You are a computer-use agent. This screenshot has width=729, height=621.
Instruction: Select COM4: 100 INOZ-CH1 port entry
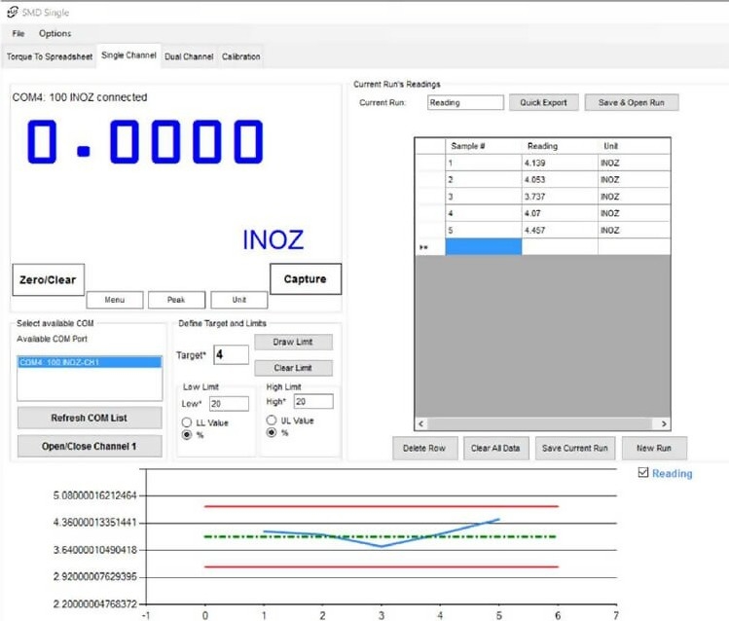coord(89,362)
